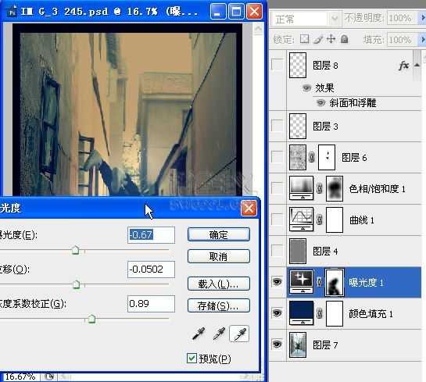Click the offset 位移(O) slider handle
Image resolution: width=426 pixels, height=382 pixels.
pyautogui.click(x=77, y=284)
